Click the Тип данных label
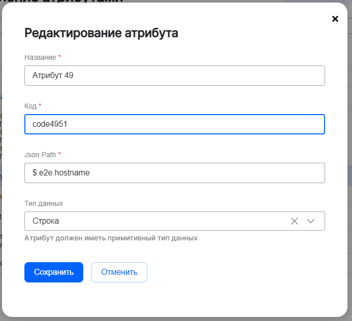The height and width of the screenshot is (321, 352). 44,203
